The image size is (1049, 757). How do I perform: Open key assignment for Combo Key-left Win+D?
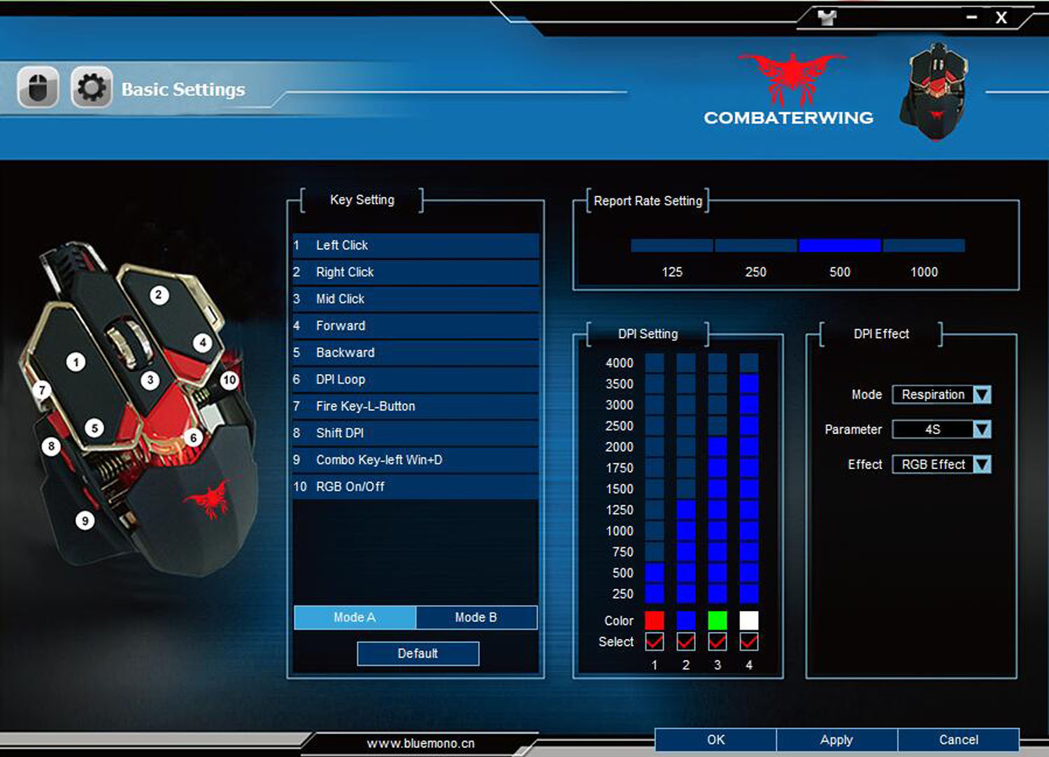pyautogui.click(x=416, y=460)
